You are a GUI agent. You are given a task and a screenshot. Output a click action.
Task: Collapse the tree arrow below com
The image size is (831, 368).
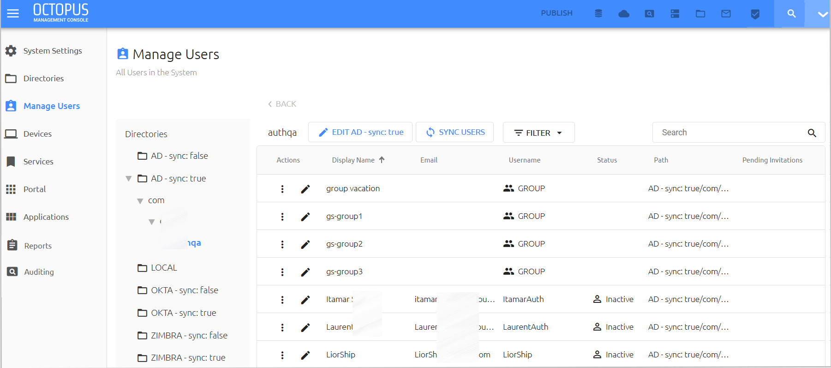(x=151, y=222)
